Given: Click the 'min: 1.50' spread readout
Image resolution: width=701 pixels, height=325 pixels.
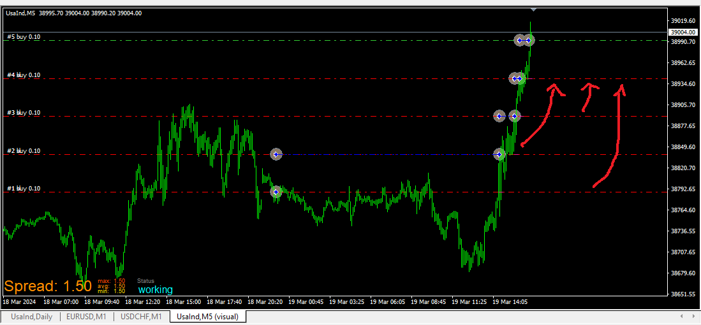Looking at the screenshot, I should [112, 291].
